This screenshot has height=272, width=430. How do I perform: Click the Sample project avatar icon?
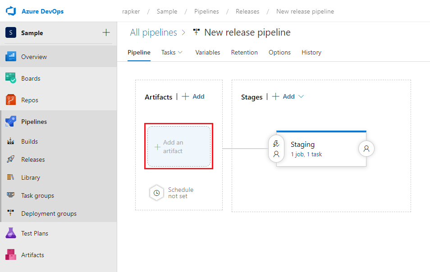point(11,32)
